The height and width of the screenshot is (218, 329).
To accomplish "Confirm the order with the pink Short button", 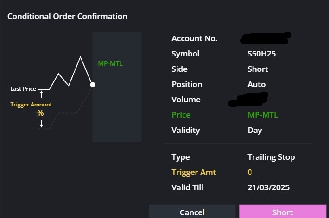I will [283, 212].
